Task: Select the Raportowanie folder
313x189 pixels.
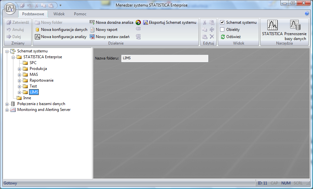Action: (x=41, y=80)
